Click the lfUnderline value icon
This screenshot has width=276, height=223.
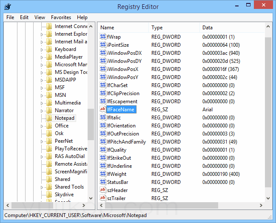103,166
